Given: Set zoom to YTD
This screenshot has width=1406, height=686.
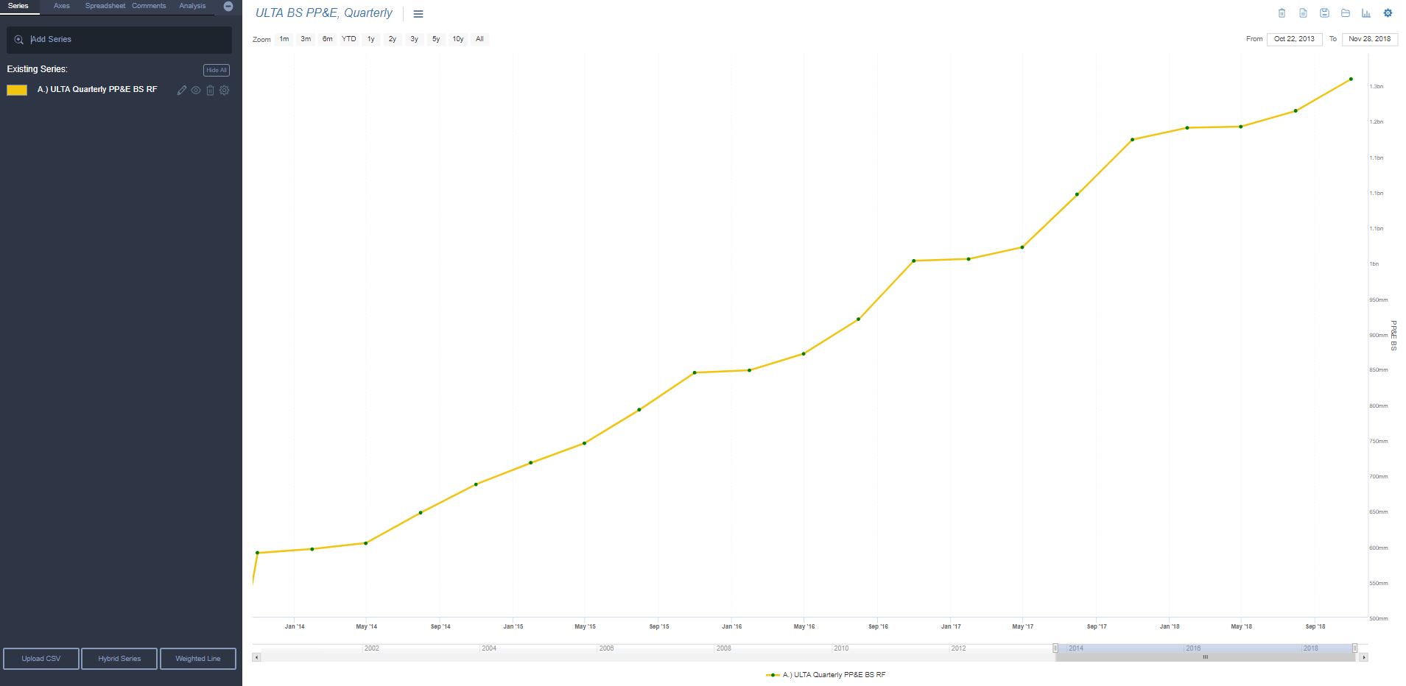Looking at the screenshot, I should 349,39.
